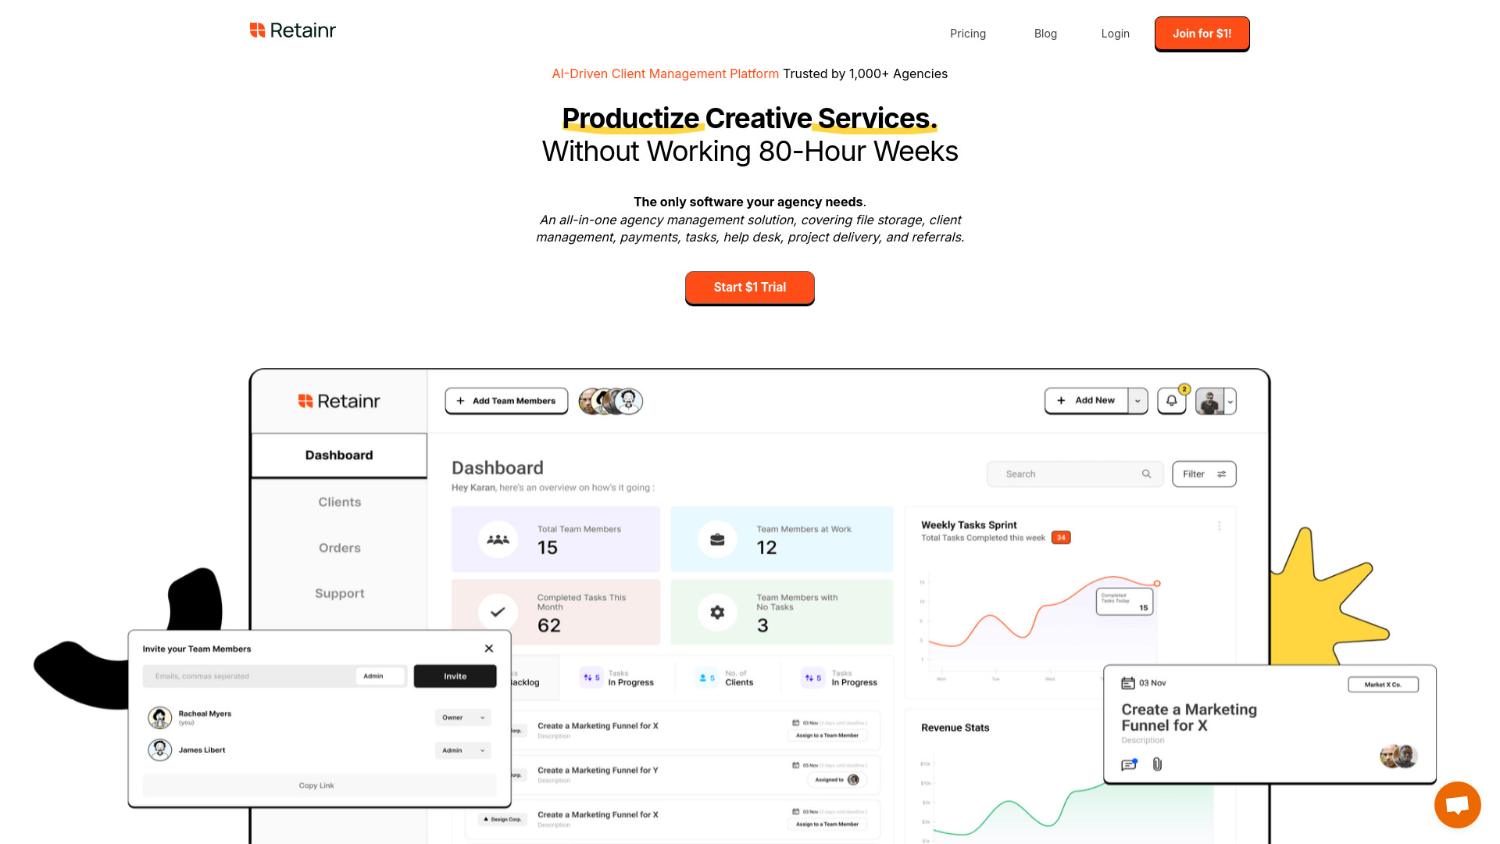Click the Search input field on dashboard
The height and width of the screenshot is (844, 1500).
[1071, 474]
